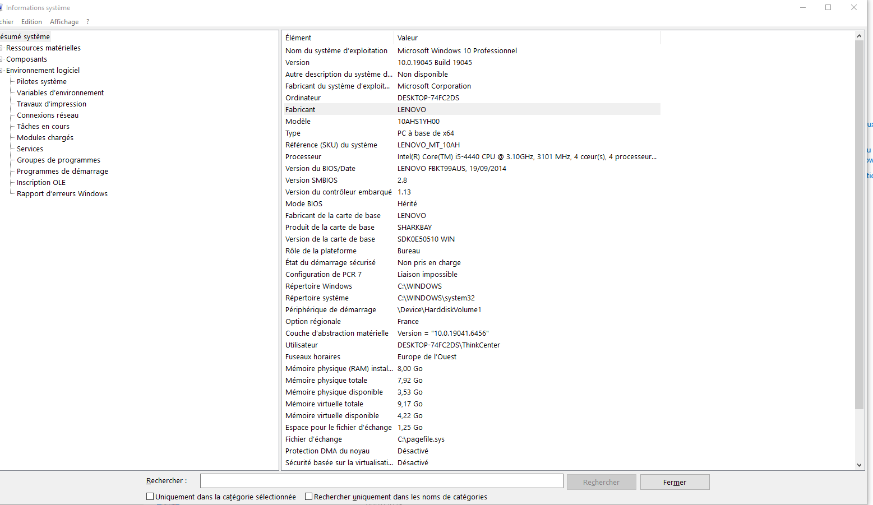Image resolution: width=873 pixels, height=505 pixels.
Task: Click the Fermer button
Action: coord(675,482)
